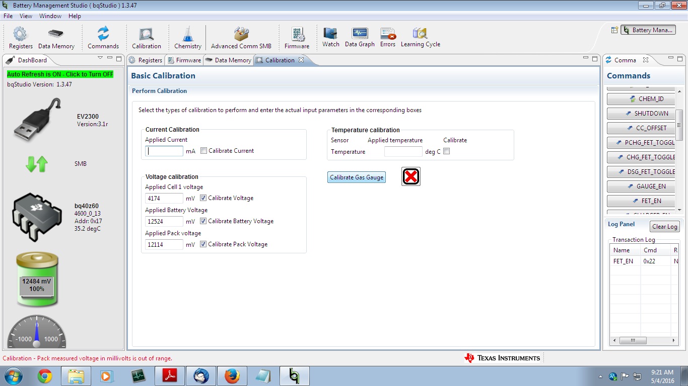Open the View menu
This screenshot has height=386, width=688.
point(26,16)
